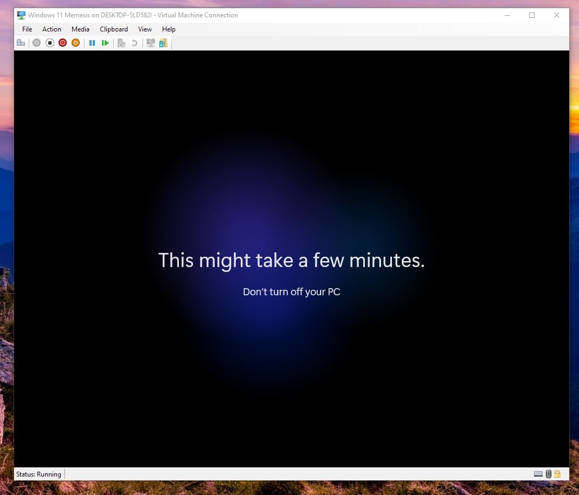Viewport: 579px width, 495px height.
Task: Click the grayed-out Start power icon
Action: 36,43
